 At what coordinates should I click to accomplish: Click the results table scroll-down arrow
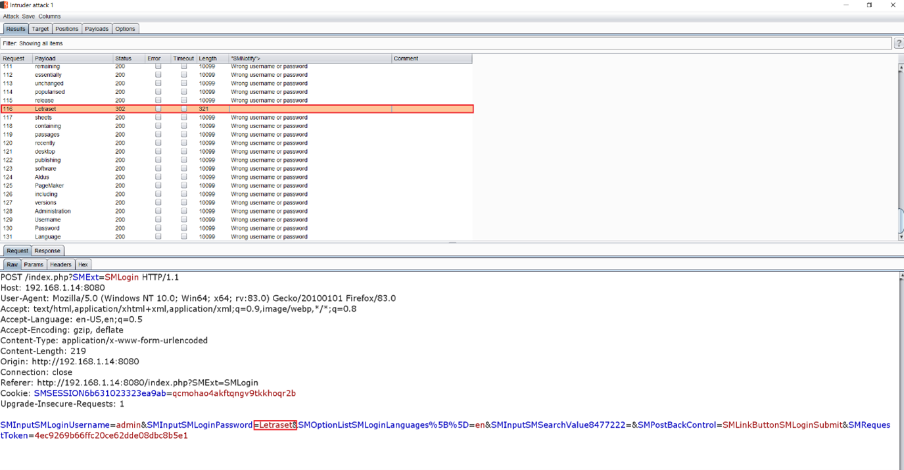(900, 237)
